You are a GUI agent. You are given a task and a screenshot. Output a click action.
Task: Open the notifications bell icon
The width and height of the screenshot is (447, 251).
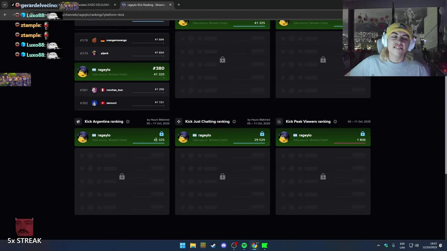[441, 245]
